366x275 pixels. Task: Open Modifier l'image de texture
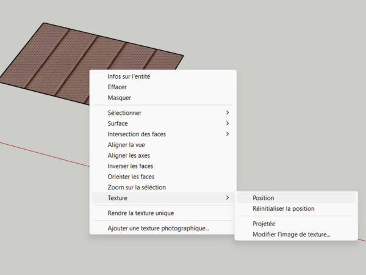pos(292,234)
